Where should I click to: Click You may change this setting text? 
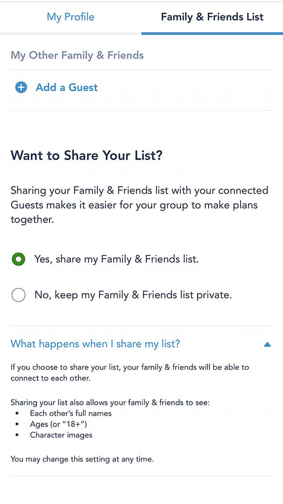(82, 459)
